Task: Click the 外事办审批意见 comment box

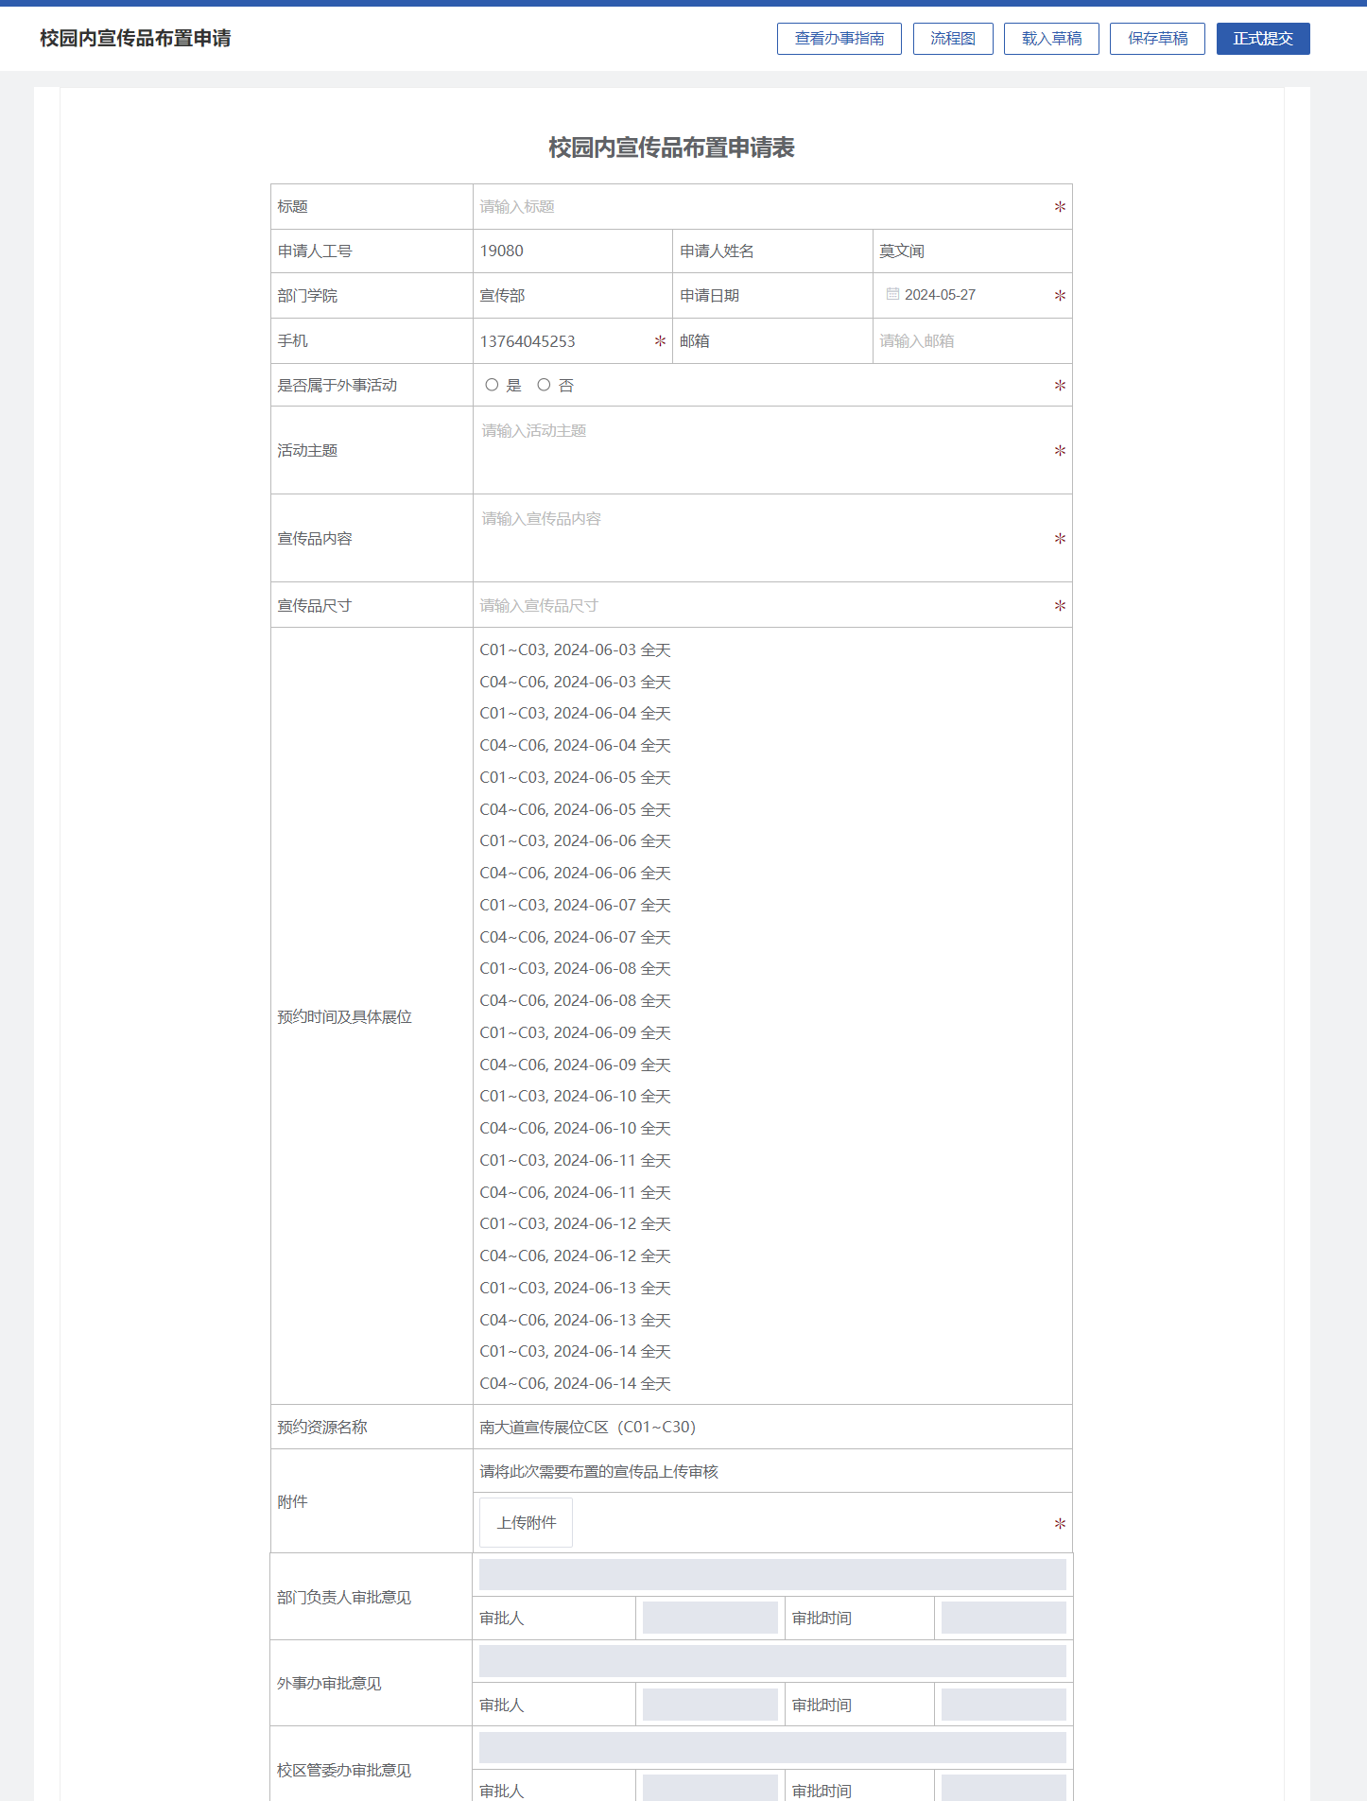Action: point(771,1661)
